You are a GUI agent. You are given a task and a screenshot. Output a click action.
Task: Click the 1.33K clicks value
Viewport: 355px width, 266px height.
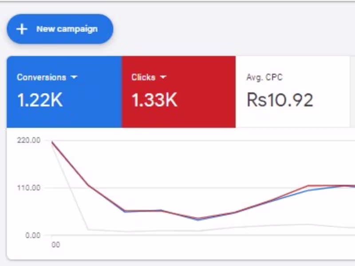(154, 100)
